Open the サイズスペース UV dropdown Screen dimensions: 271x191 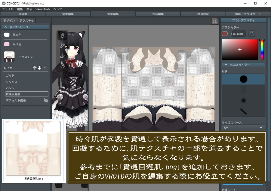243,127
